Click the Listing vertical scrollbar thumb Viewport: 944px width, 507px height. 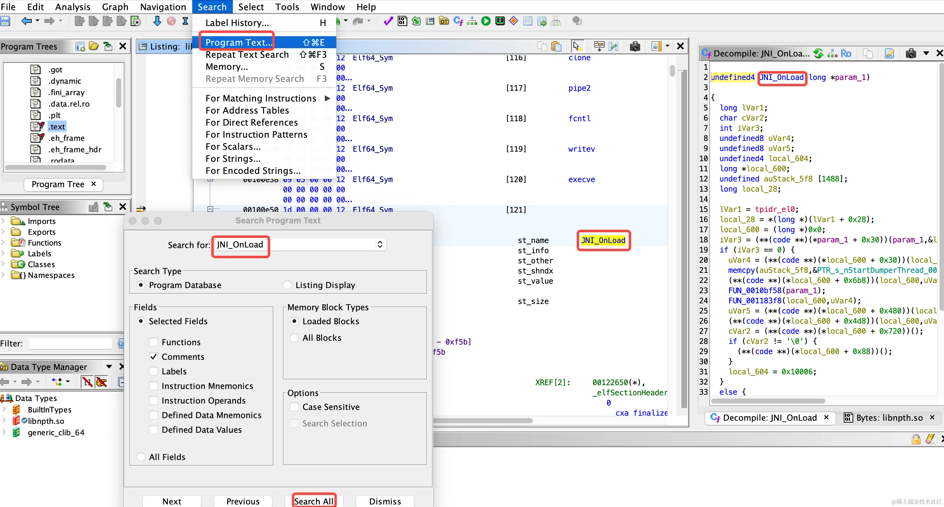coord(672,70)
